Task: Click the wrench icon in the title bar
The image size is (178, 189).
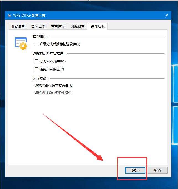Action: 9,15
